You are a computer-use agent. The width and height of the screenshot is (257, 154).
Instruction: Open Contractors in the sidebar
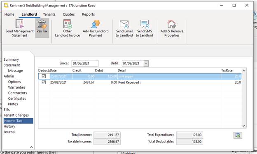click(18, 93)
